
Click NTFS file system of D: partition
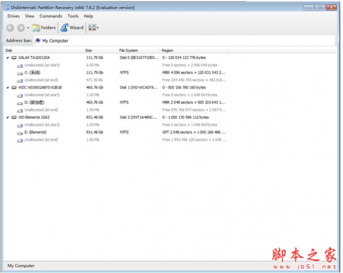tap(124, 102)
